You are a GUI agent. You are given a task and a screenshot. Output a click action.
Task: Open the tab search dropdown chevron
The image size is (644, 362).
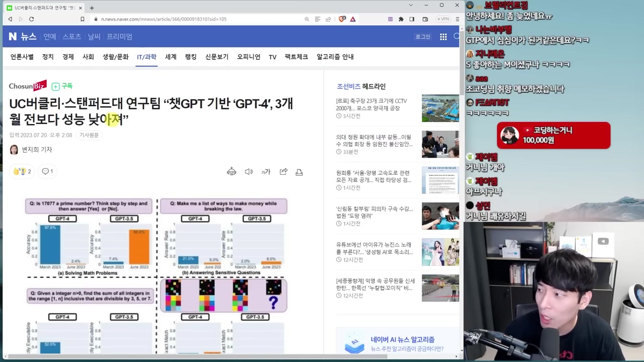[411, 5]
